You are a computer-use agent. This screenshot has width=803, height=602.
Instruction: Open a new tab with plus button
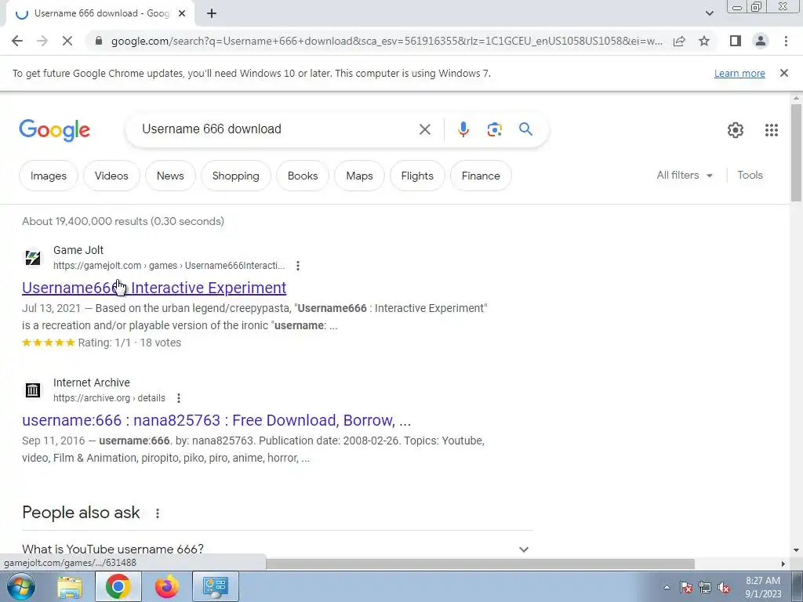(212, 14)
